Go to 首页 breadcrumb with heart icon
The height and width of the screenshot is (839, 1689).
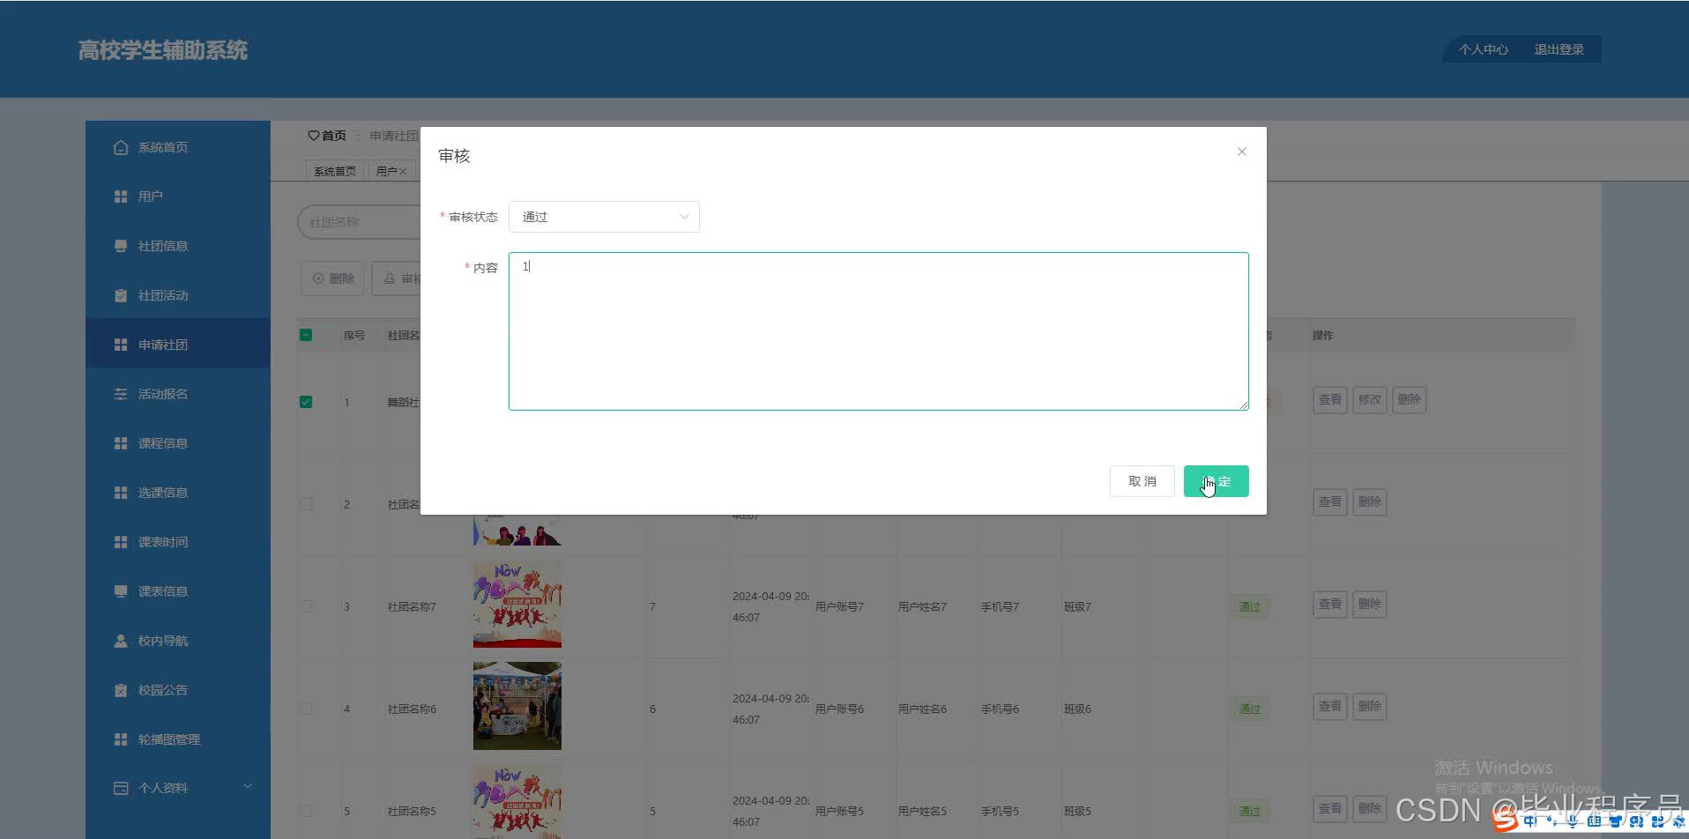327,136
